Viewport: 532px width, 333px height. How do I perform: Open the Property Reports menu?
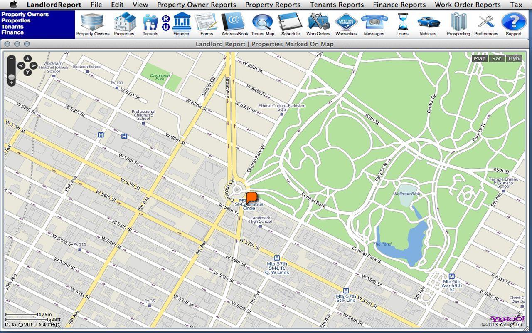coord(273,5)
